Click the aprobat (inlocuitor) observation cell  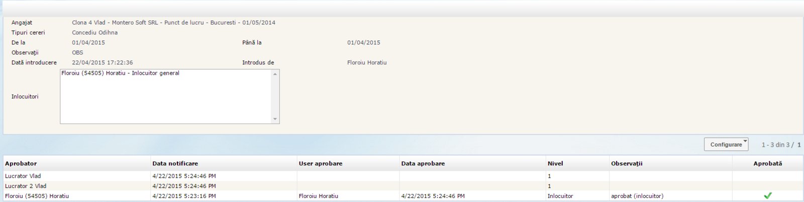click(x=637, y=196)
